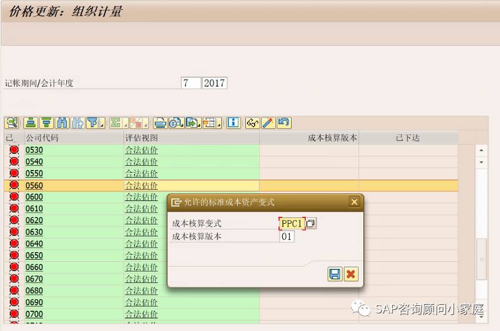
Task: Open company code 0700 link
Action: [34, 314]
